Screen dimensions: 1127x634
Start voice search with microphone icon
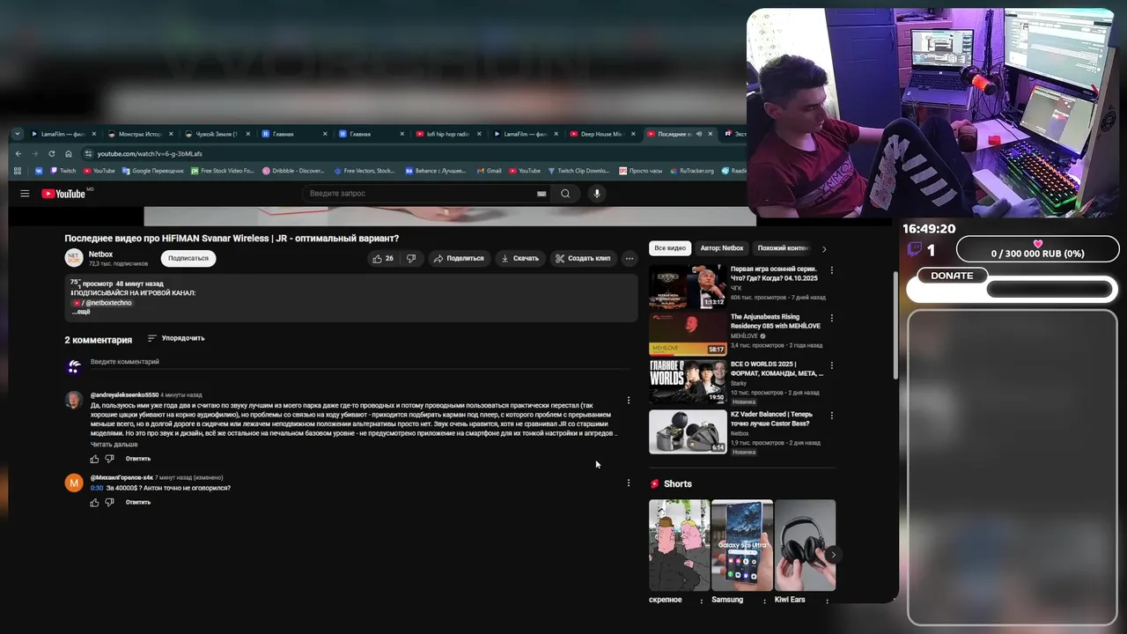[x=597, y=194]
